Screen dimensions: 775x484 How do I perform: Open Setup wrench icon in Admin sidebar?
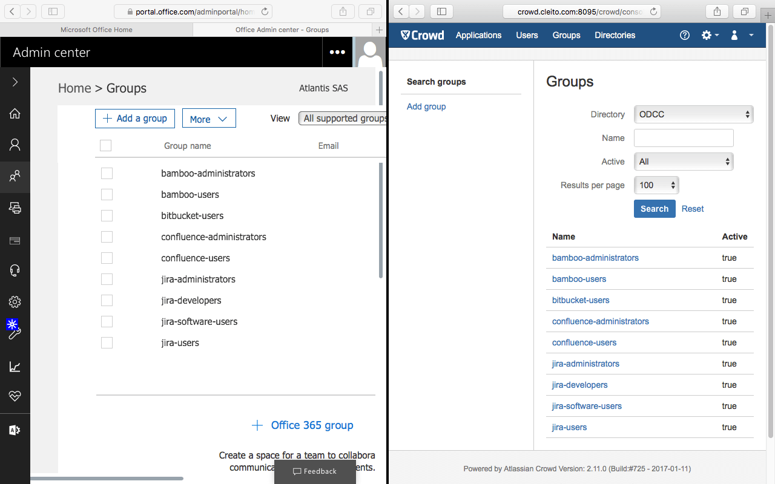[x=15, y=333]
